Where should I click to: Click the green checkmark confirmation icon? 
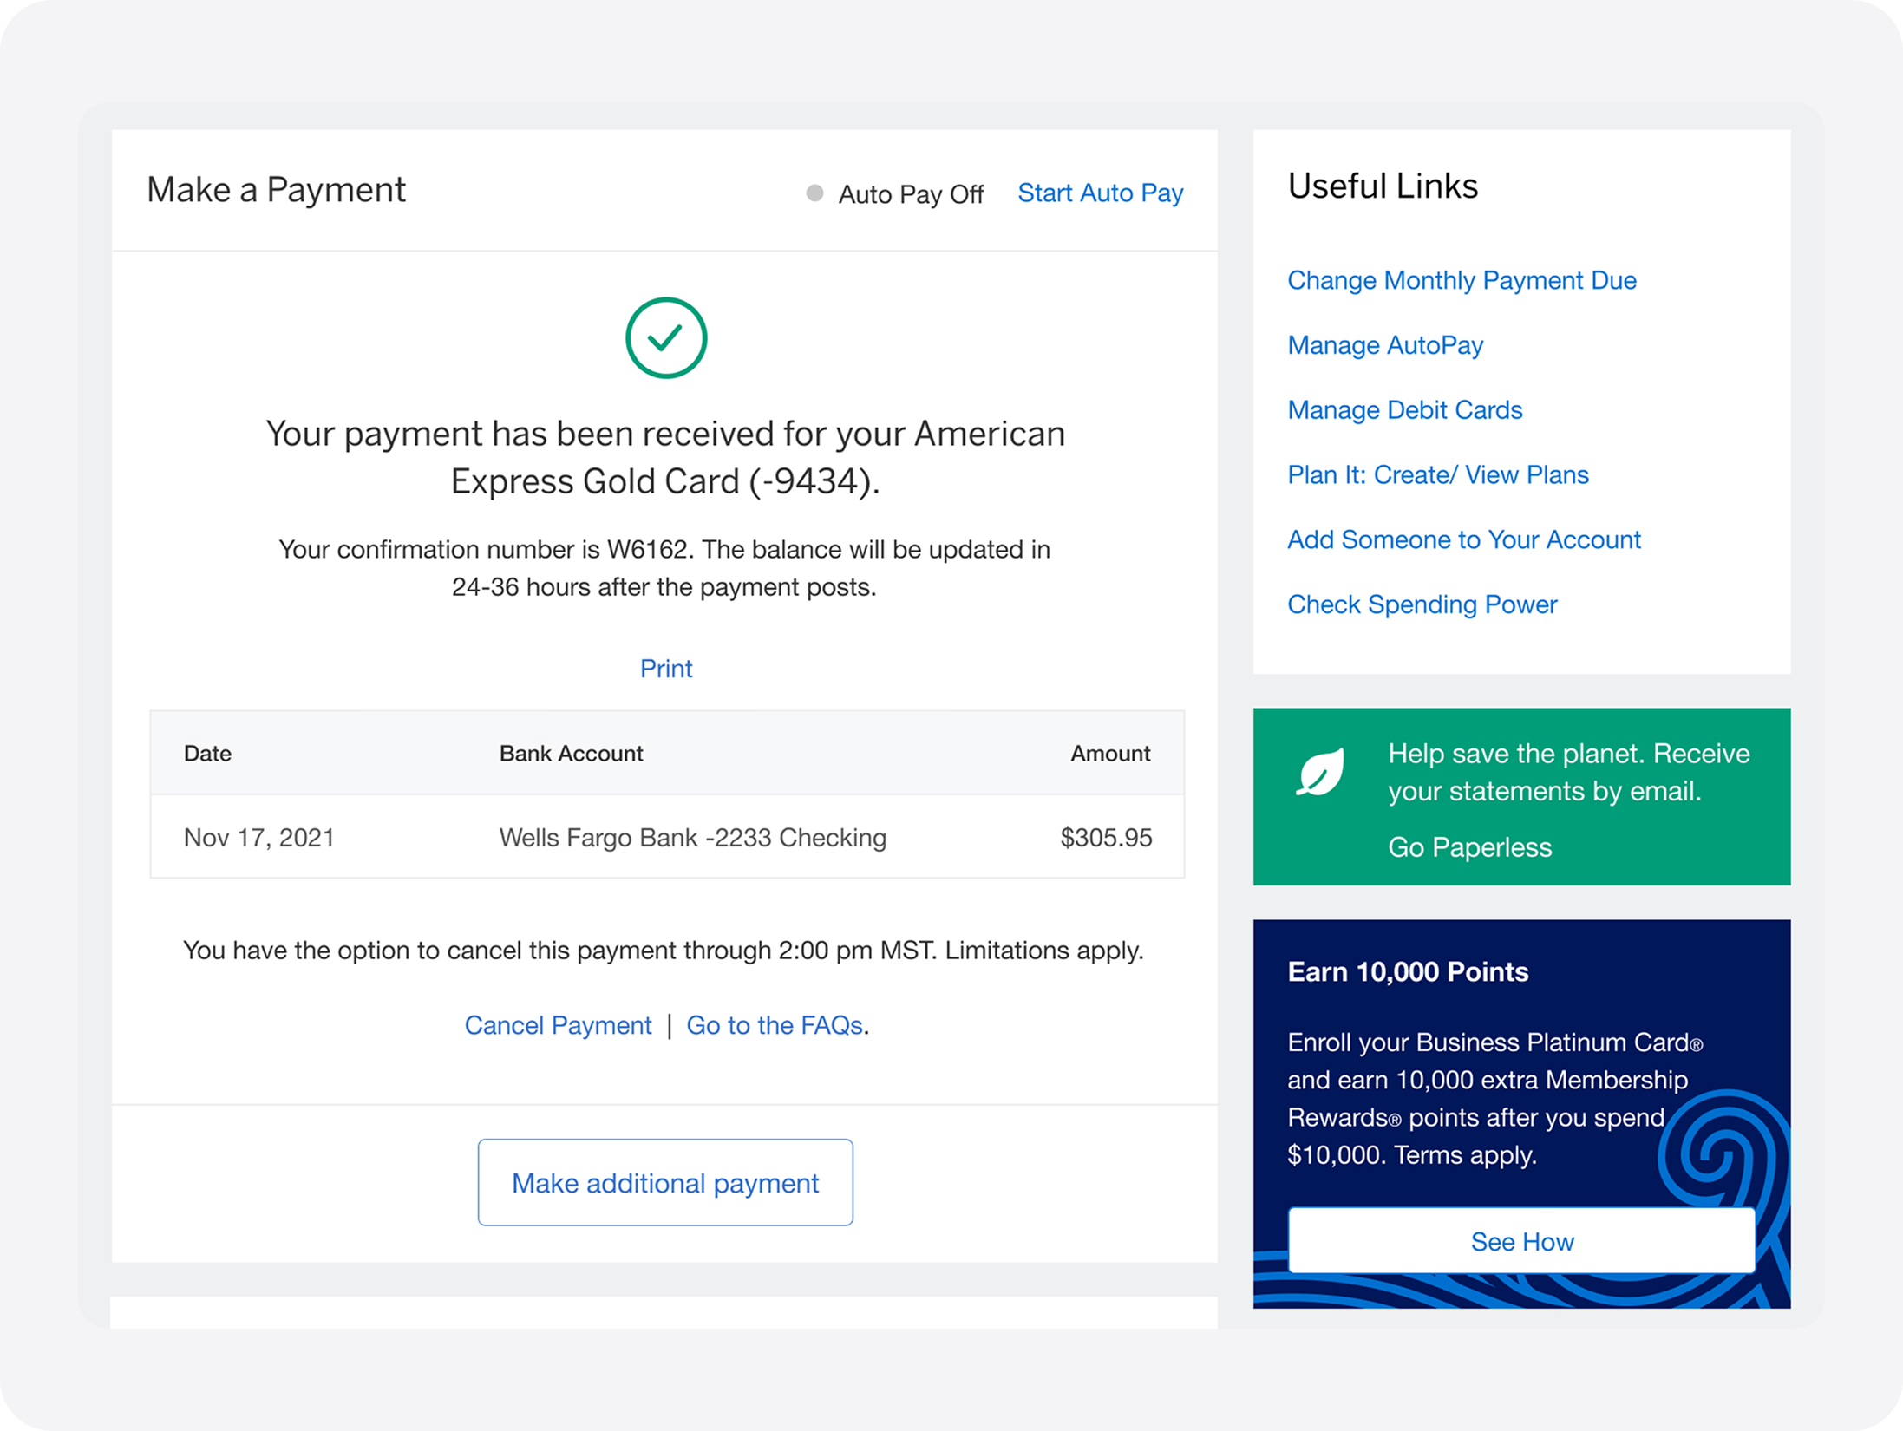665,337
